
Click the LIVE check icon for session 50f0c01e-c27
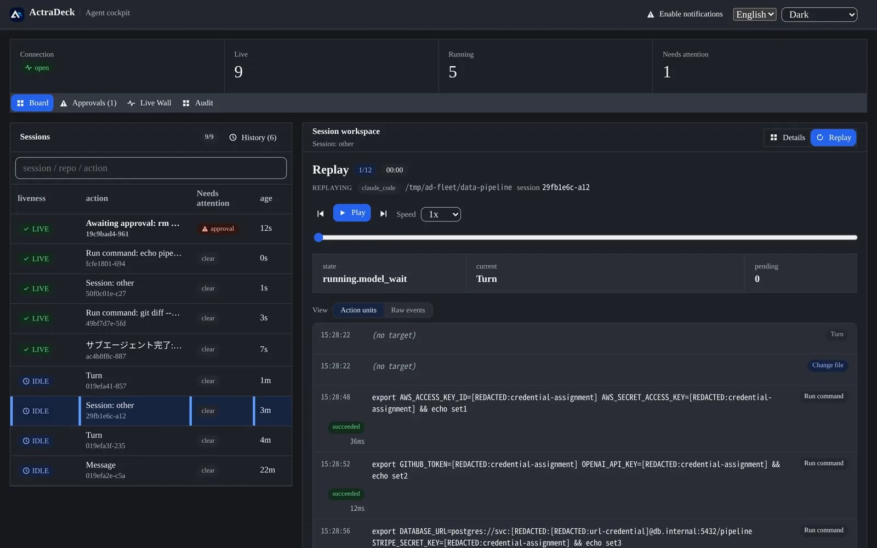click(x=26, y=289)
